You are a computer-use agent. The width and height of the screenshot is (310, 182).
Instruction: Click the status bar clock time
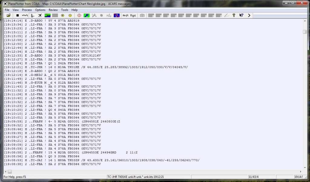[298, 177]
